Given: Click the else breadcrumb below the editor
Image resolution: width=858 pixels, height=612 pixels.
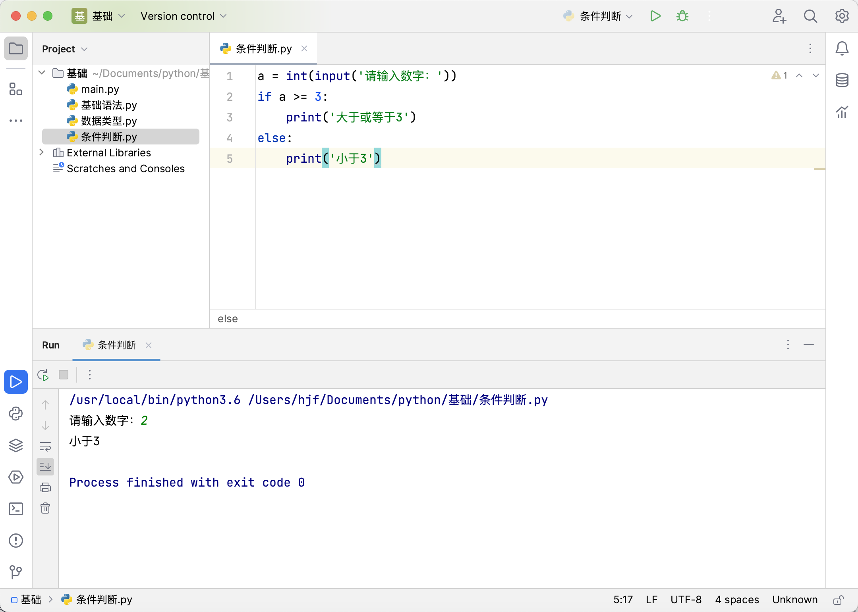Looking at the screenshot, I should (228, 319).
